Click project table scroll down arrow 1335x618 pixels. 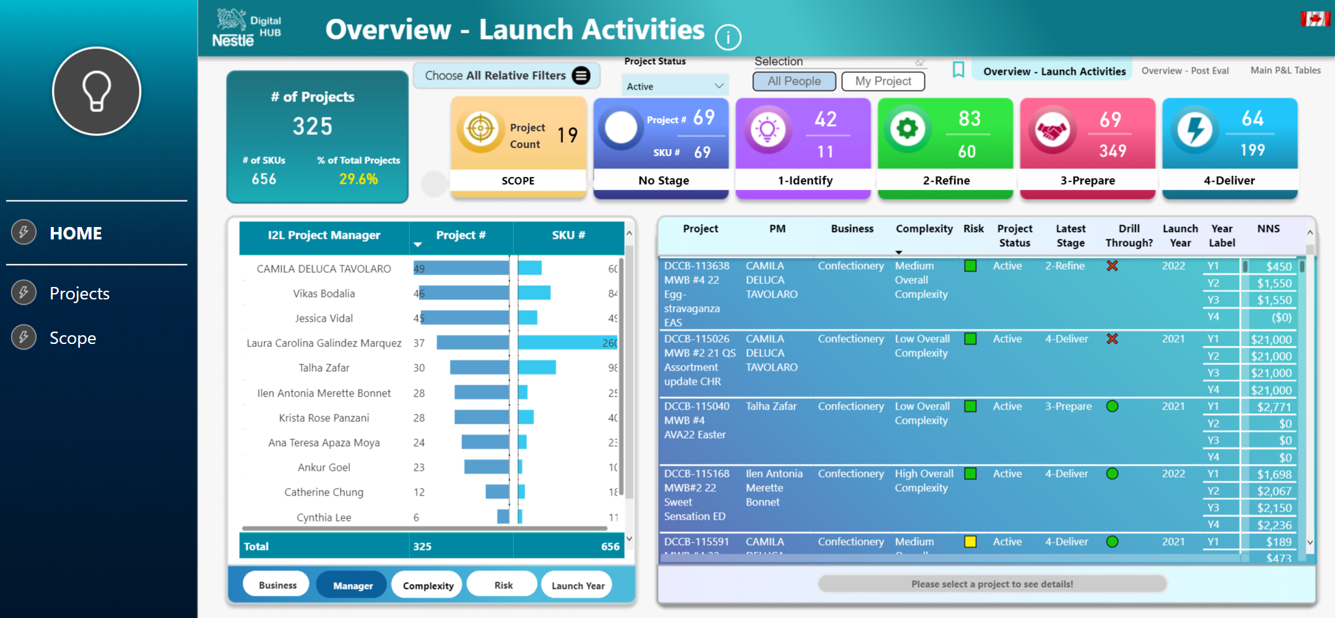1310,542
